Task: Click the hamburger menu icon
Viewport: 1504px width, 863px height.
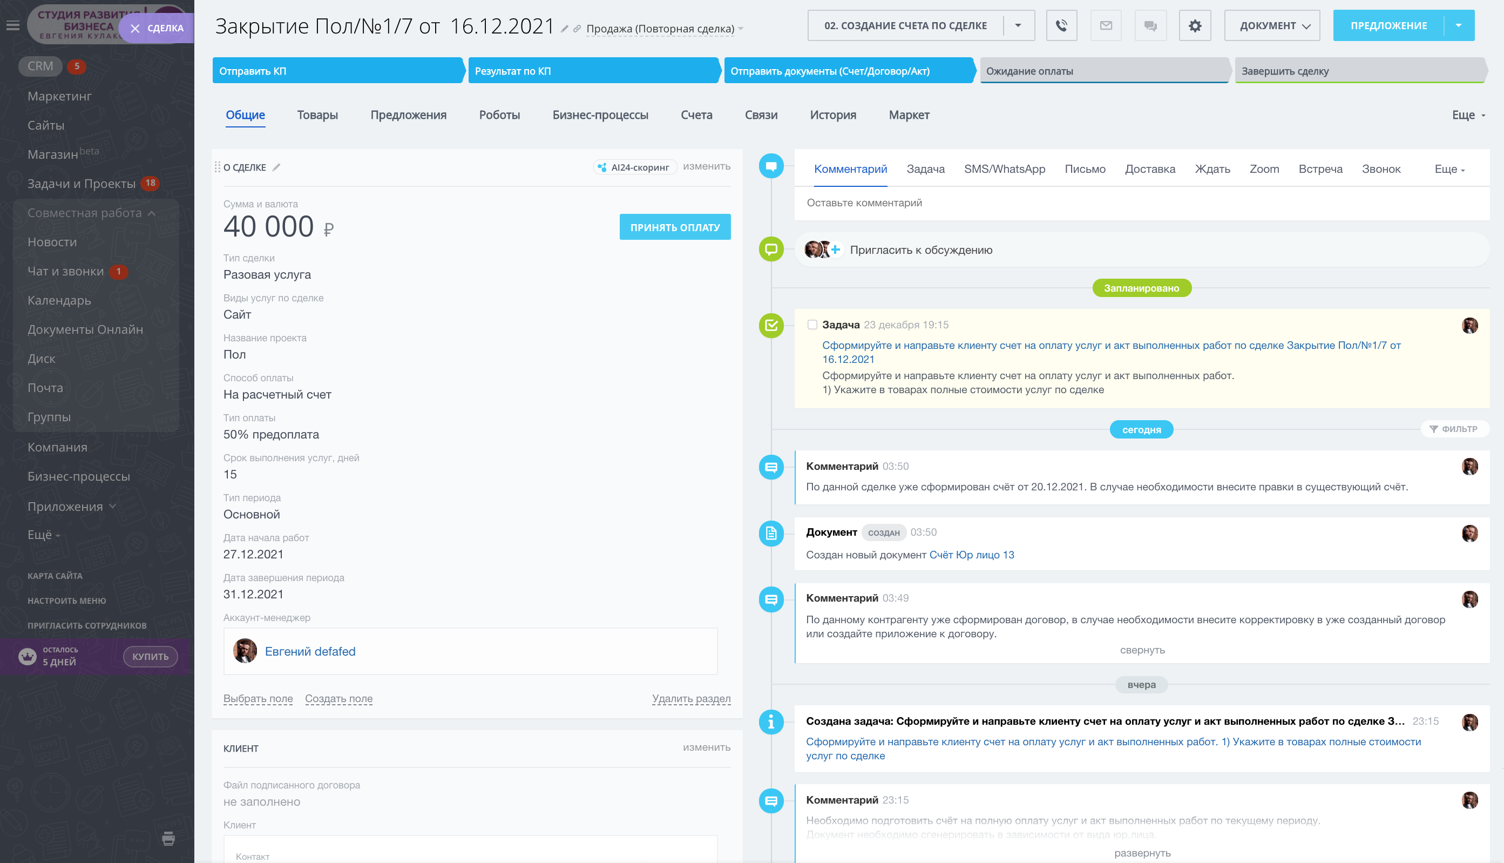Action: click(x=13, y=25)
